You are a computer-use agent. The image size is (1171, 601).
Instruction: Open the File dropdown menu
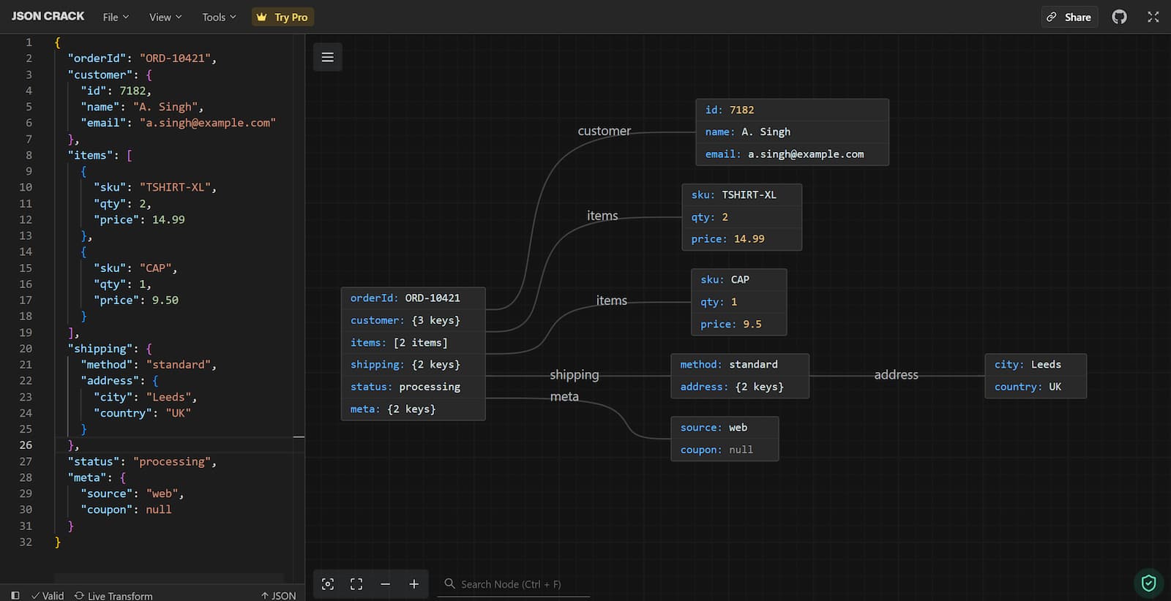(116, 17)
